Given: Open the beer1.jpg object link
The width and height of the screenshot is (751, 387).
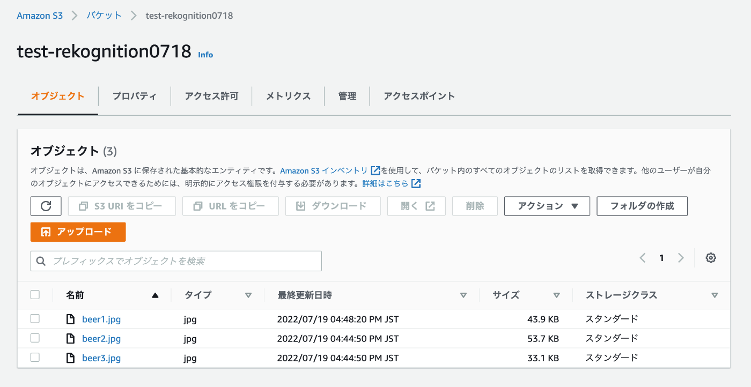Looking at the screenshot, I should 101,319.
